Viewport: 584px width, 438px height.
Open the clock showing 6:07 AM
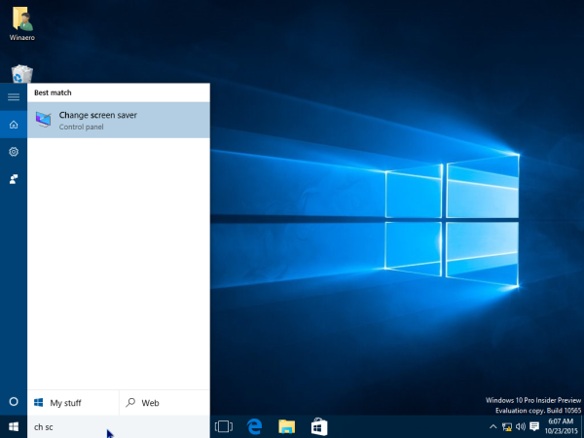pyautogui.click(x=561, y=426)
